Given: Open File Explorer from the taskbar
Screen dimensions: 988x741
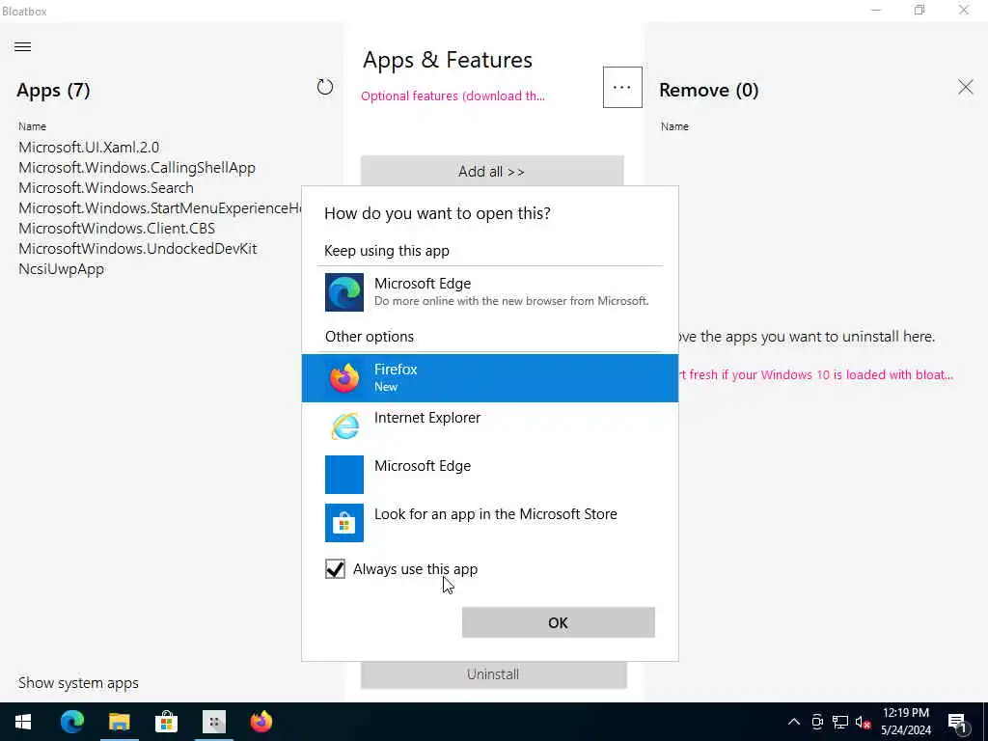Looking at the screenshot, I should click(x=119, y=722).
